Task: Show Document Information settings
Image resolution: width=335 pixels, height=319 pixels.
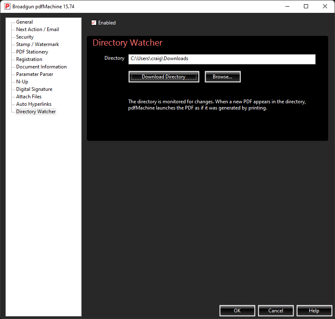Action: pos(41,67)
